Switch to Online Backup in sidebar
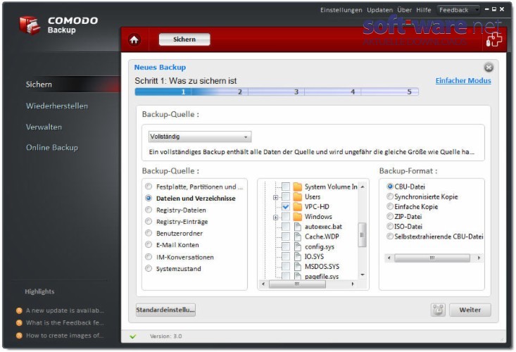The image size is (516, 352). [x=52, y=148]
